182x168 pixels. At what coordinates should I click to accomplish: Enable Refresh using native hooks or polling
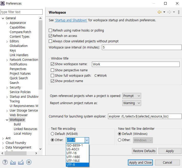[x=50, y=31]
